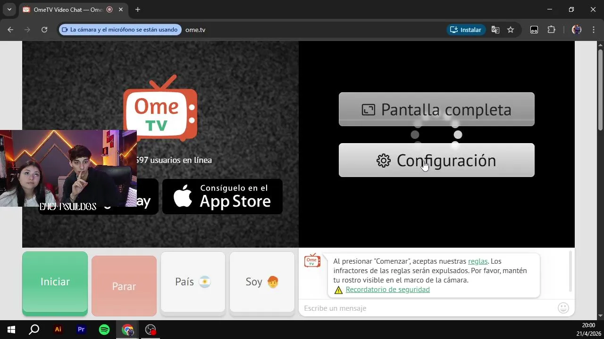Open Adobe Premiere Pro from taskbar

(81, 330)
